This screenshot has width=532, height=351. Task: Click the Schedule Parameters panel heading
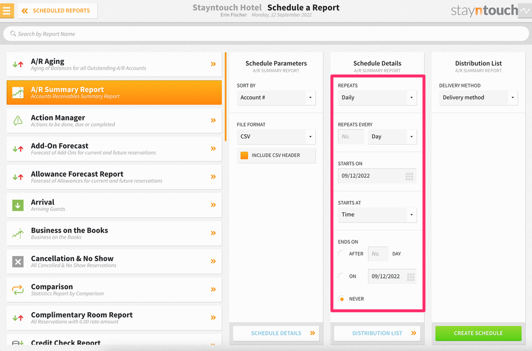(x=276, y=63)
